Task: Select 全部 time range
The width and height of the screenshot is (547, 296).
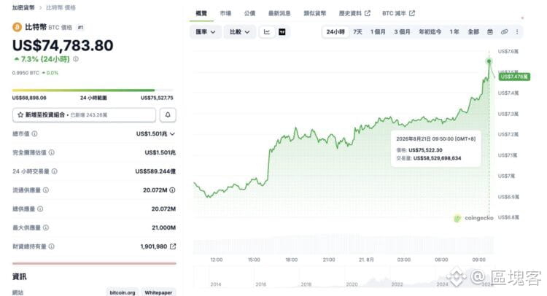Action: tap(473, 32)
